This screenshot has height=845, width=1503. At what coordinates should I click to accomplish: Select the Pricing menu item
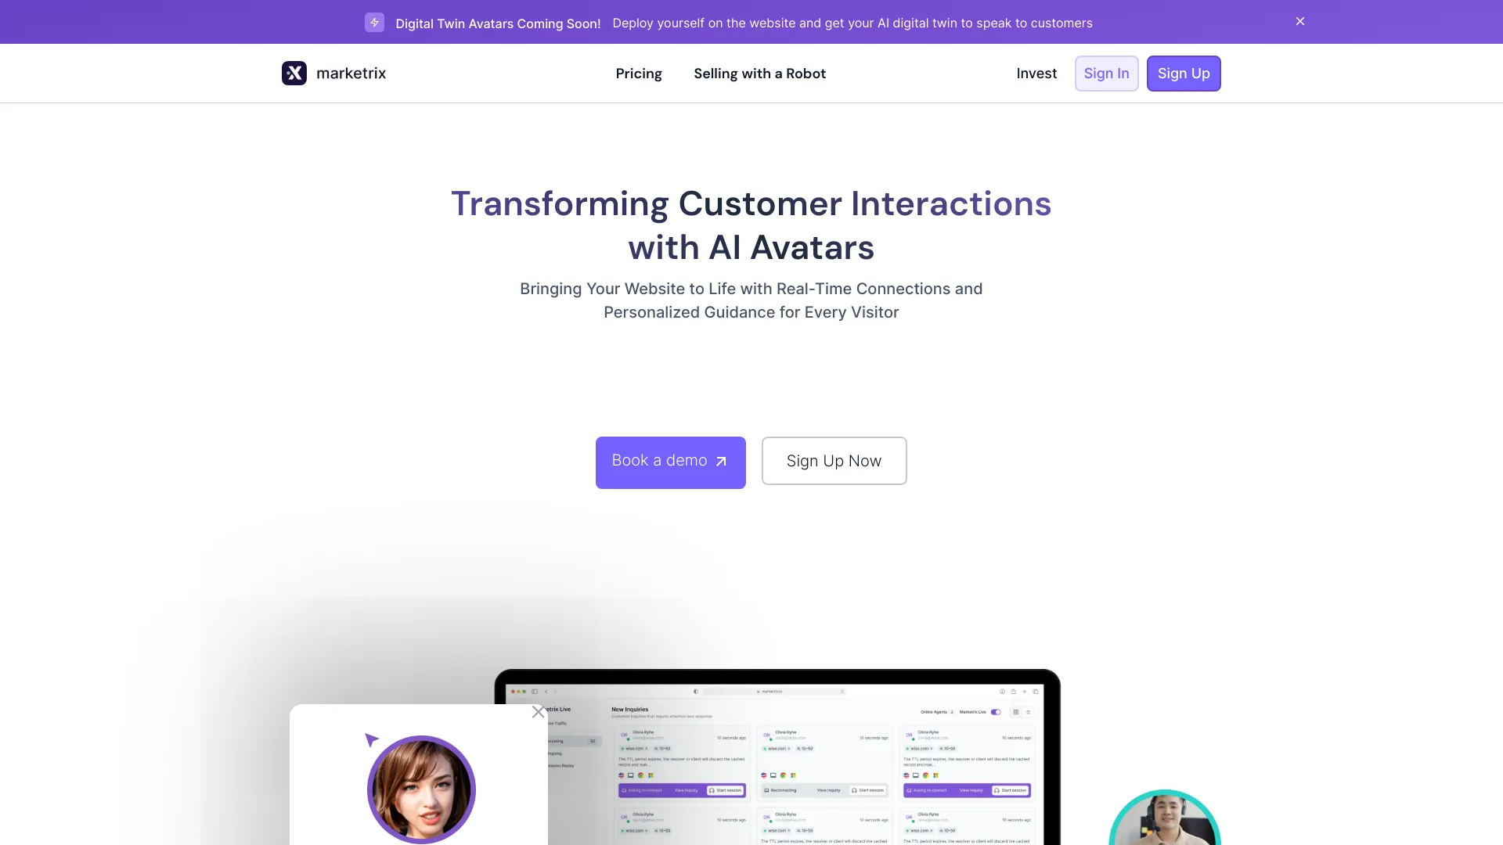(639, 74)
